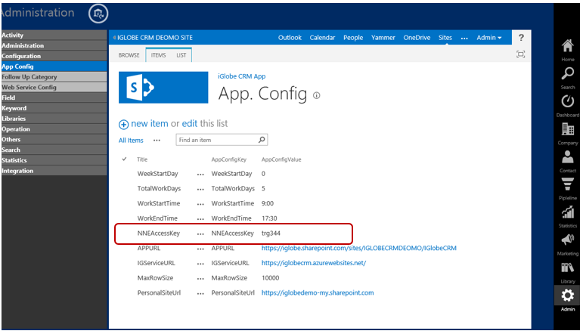The width and height of the screenshot is (583, 334).
Task: Open WorkStartTime row ellipsis menu
Action: (x=200, y=203)
